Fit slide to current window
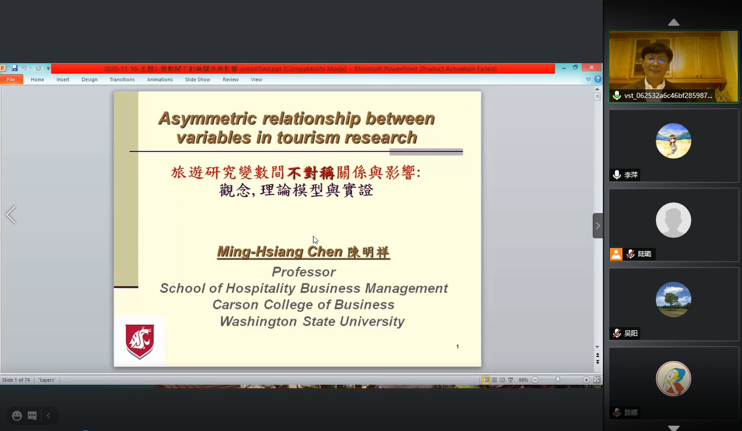 coord(596,380)
